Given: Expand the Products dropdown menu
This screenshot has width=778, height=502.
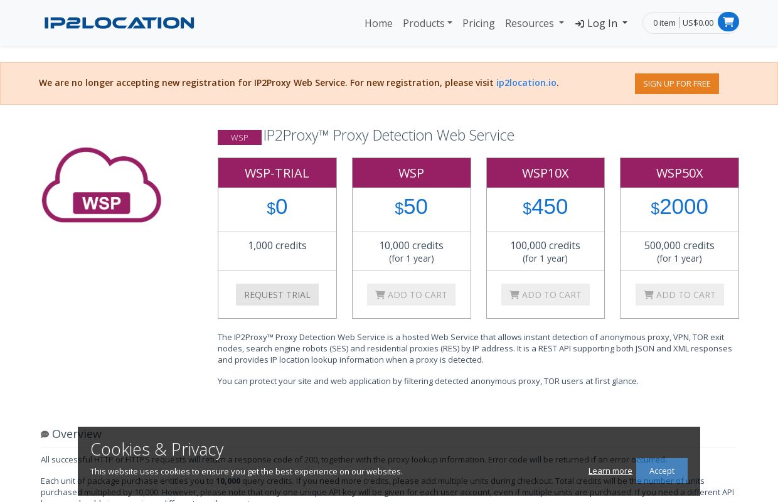Looking at the screenshot, I should pyautogui.click(x=427, y=23).
